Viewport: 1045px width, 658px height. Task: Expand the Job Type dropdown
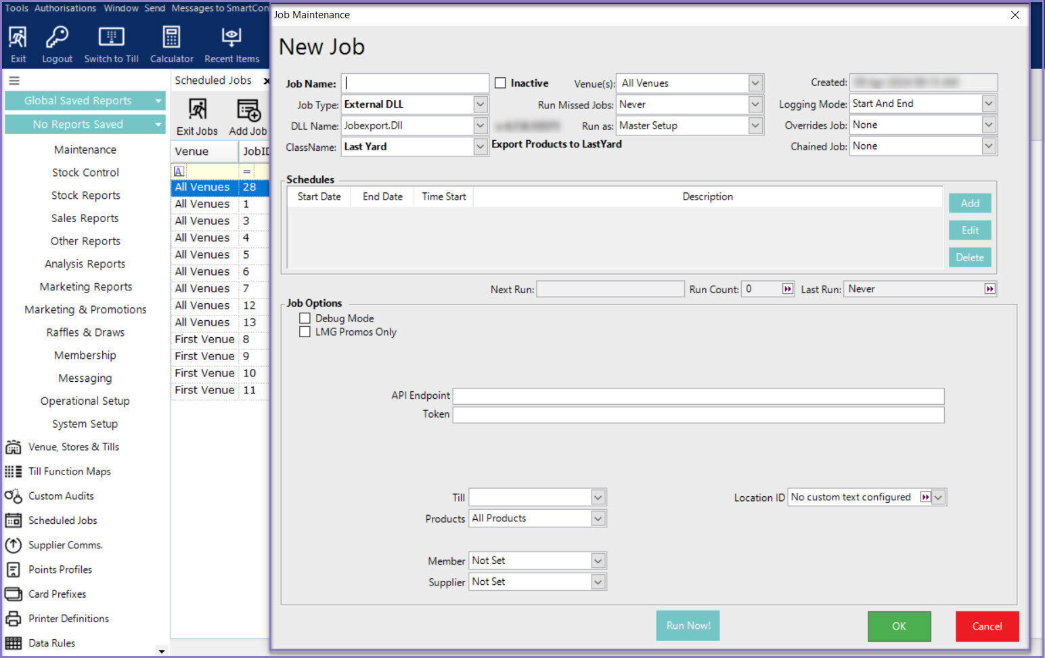point(480,104)
